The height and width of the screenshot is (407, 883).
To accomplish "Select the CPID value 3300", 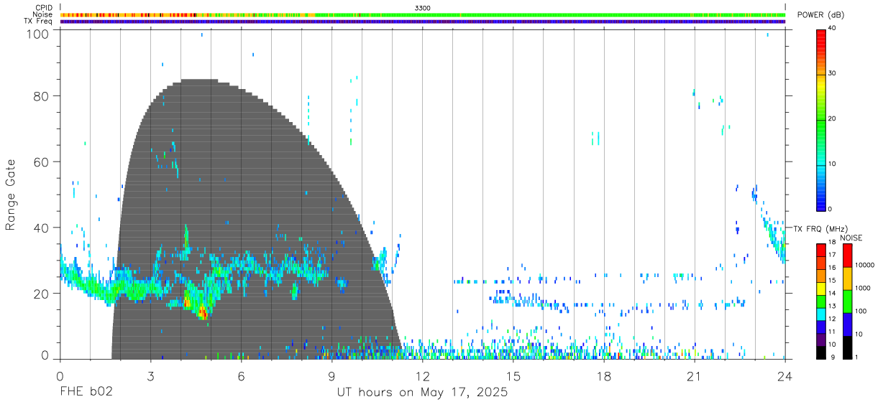I will [x=423, y=8].
